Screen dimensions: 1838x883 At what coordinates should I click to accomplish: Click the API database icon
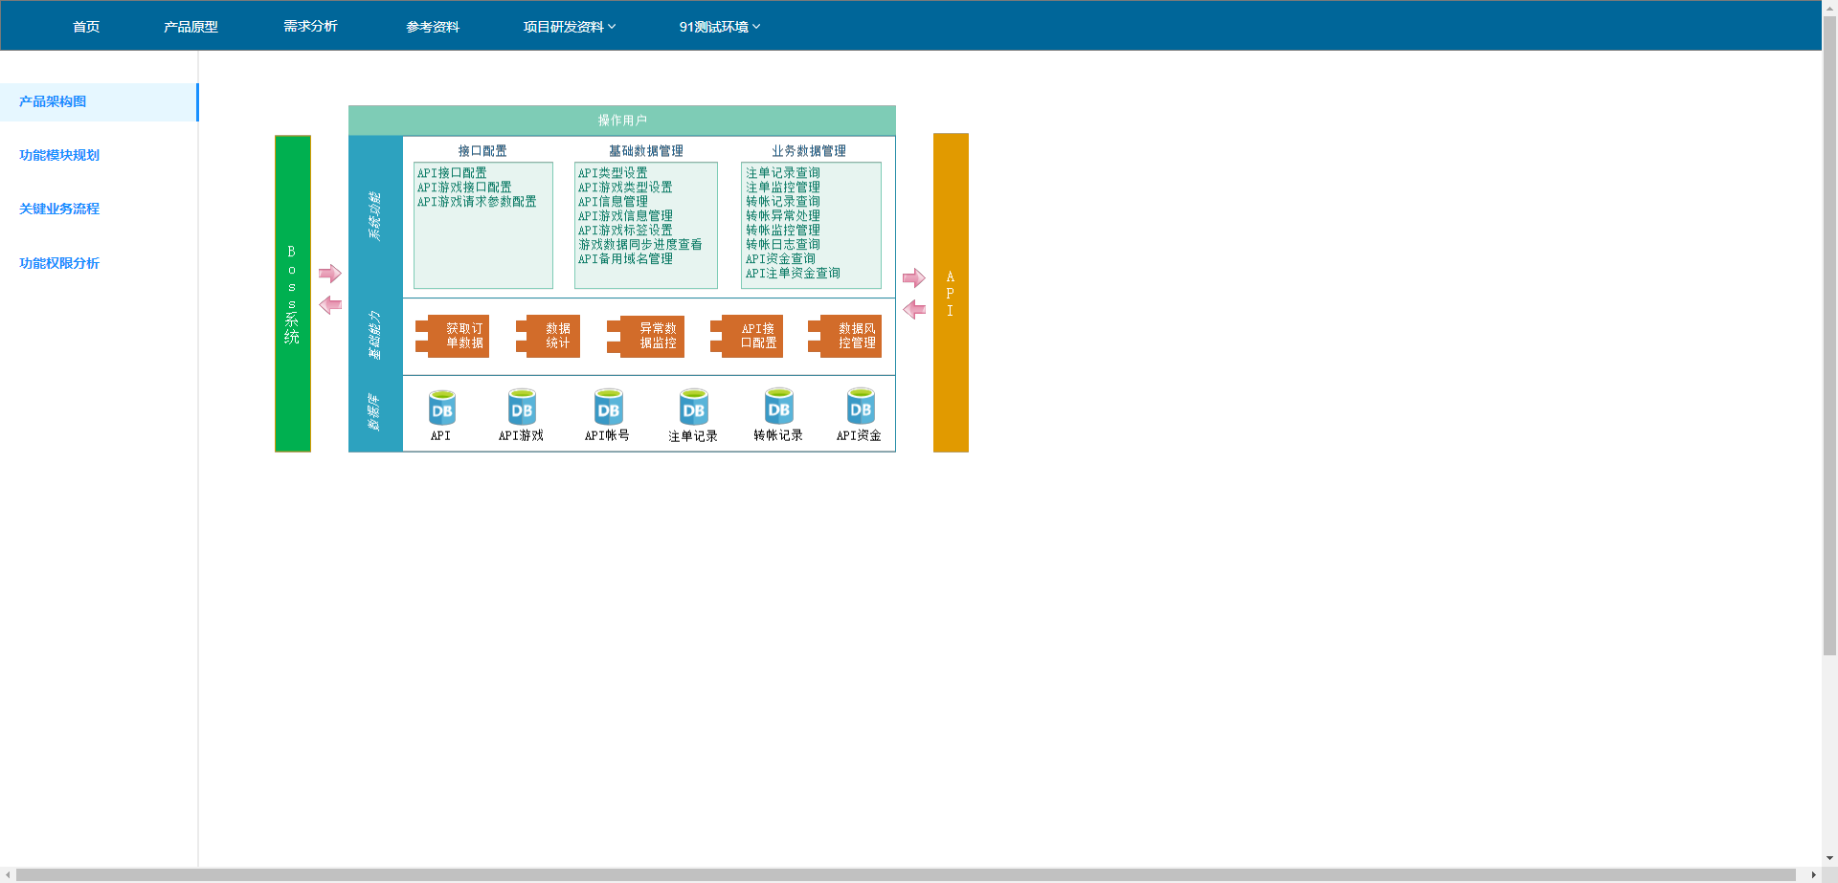(441, 408)
